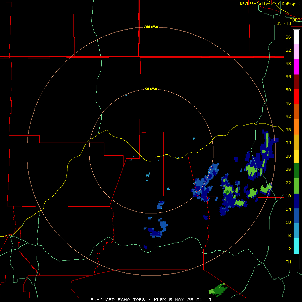Click the medium blue legend swatch
The image size is (302, 302).
coord(296,216)
